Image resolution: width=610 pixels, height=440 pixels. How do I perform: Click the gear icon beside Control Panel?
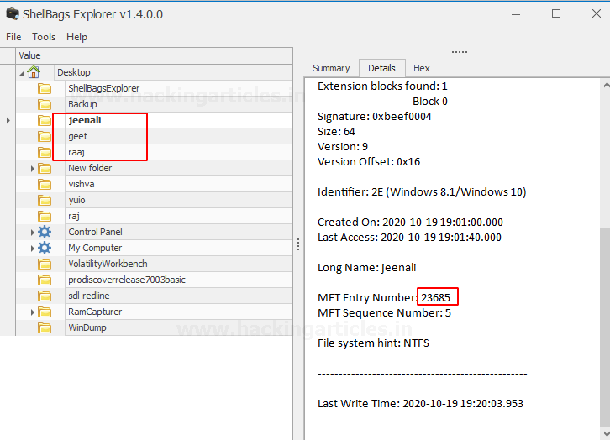45,232
